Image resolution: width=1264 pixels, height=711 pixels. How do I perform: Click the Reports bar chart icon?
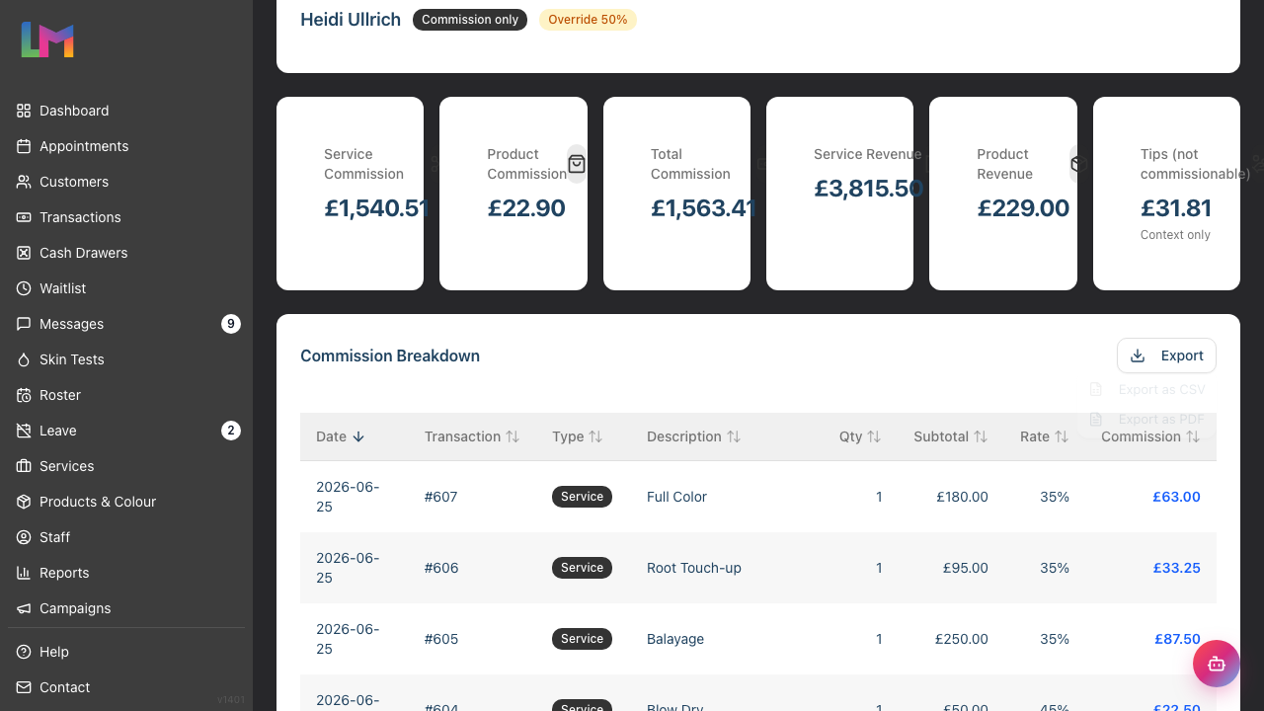pos(24,573)
